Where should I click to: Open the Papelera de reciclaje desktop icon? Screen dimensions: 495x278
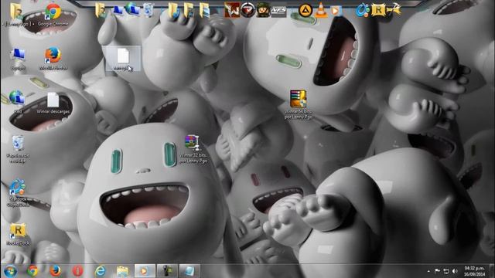[x=18, y=149]
